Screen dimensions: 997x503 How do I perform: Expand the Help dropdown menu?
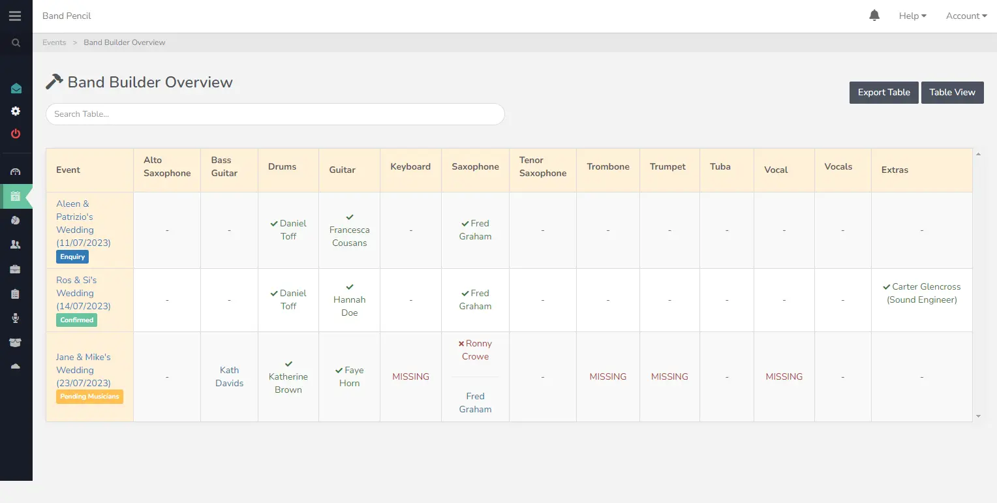pyautogui.click(x=913, y=16)
